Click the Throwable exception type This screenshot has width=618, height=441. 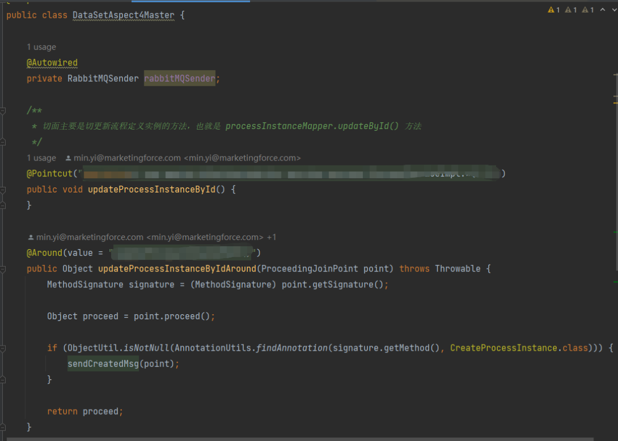pos(458,269)
